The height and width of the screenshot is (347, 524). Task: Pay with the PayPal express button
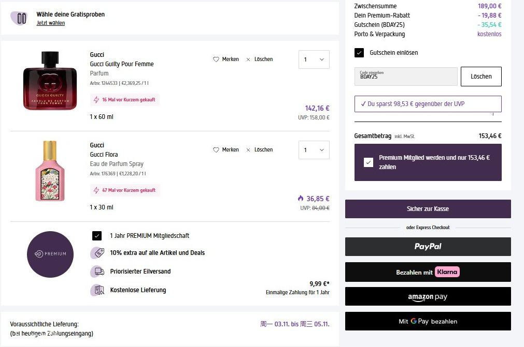(x=428, y=247)
